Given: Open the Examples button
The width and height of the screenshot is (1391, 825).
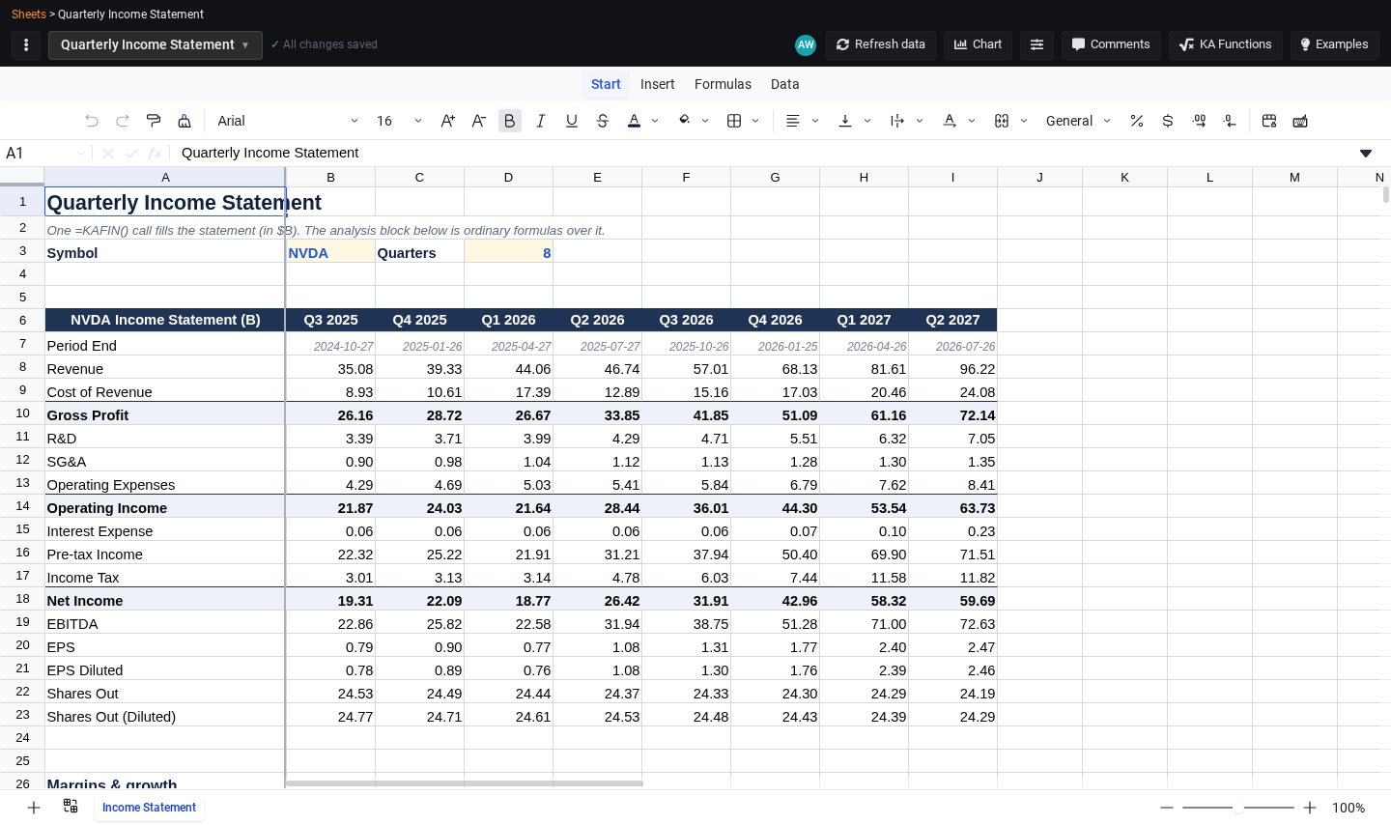Looking at the screenshot, I should coord(1334,44).
